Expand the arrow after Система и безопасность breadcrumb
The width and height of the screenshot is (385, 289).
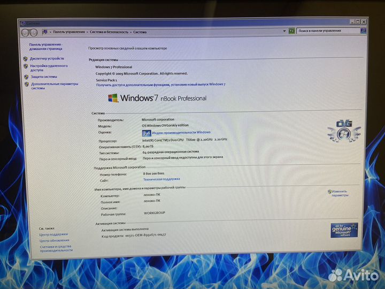tap(131, 32)
